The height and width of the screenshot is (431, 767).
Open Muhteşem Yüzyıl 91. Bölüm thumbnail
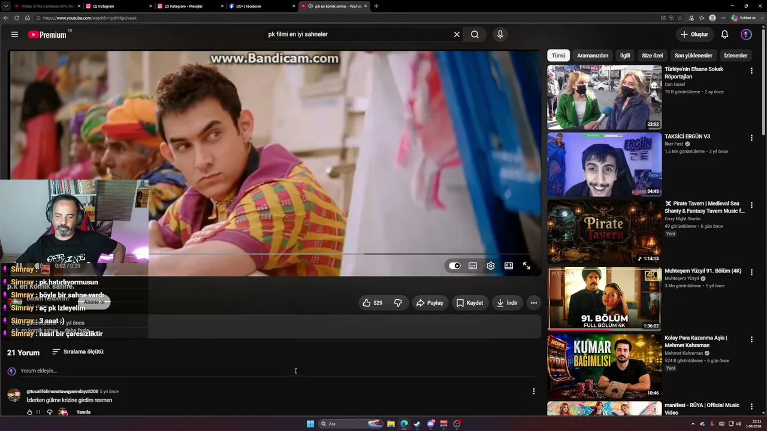(x=604, y=299)
